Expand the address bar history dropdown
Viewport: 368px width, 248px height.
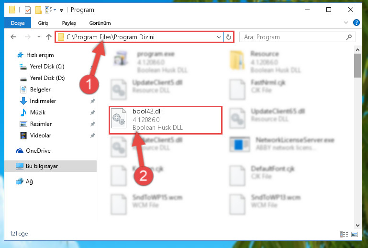219,37
